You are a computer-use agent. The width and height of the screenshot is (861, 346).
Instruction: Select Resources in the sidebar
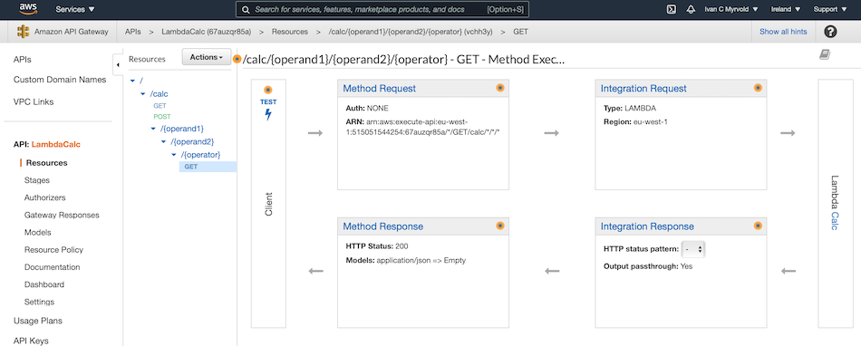(x=46, y=163)
